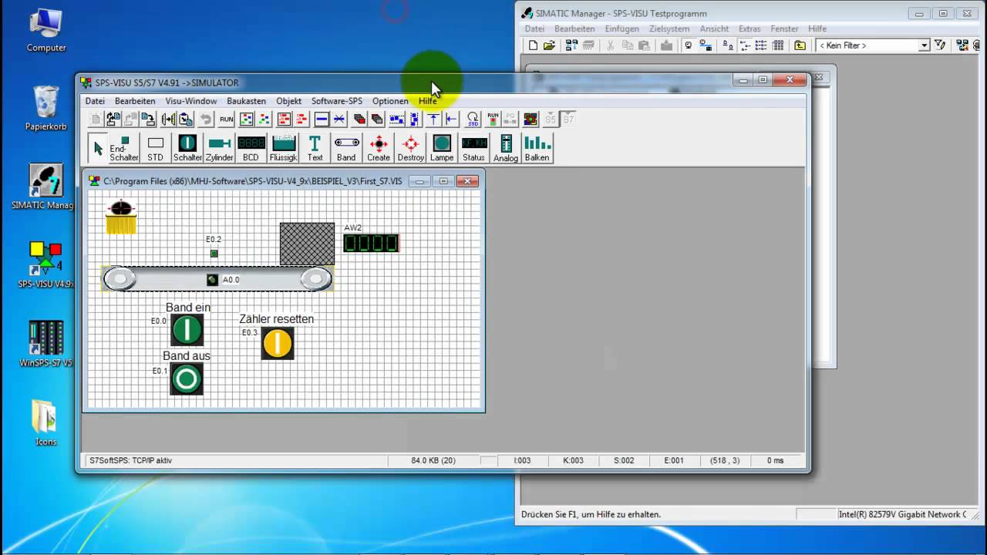Select the Destroy object tool
The image size is (987, 555).
click(x=411, y=148)
